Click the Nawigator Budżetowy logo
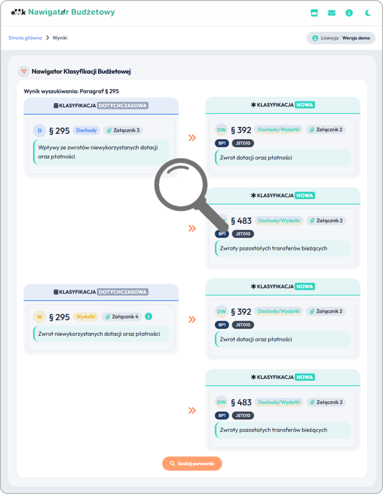The height and width of the screenshot is (494, 383). pos(63,12)
